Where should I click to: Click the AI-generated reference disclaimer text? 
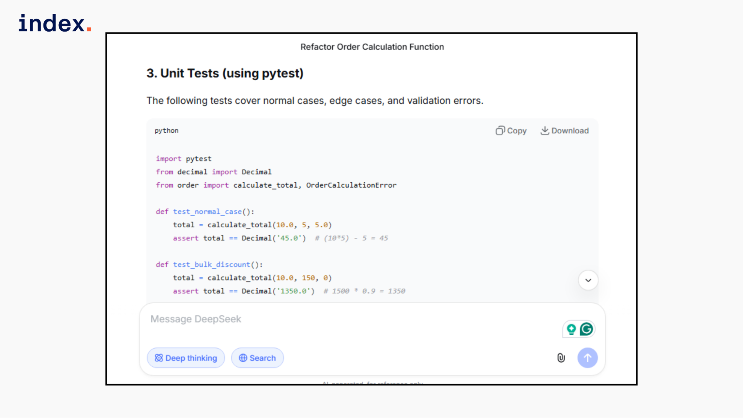tap(372, 383)
